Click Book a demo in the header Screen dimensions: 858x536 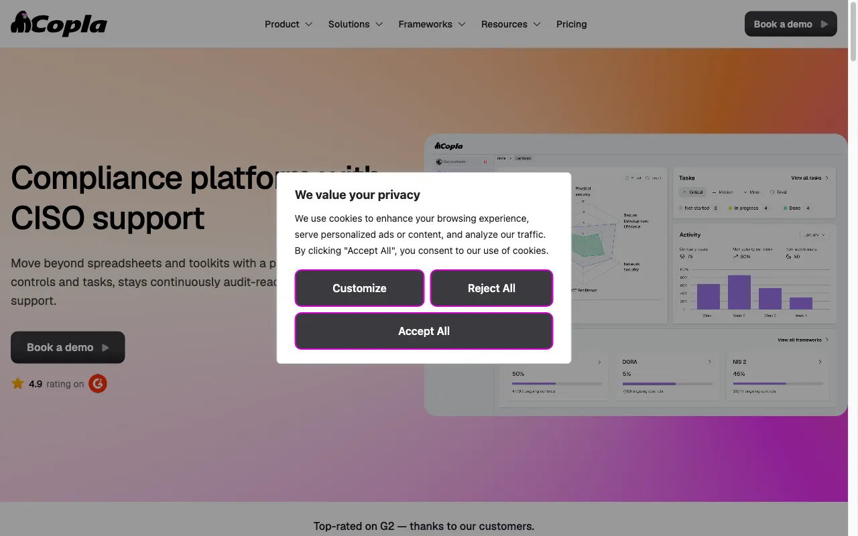pyautogui.click(x=790, y=24)
